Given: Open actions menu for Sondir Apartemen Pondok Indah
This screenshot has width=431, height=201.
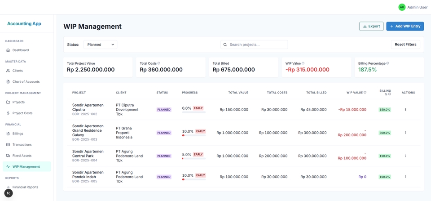Looking at the screenshot, I should pos(405,177).
